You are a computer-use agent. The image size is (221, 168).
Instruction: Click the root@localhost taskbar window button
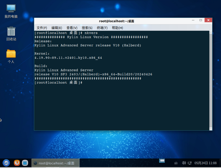(x=55, y=163)
